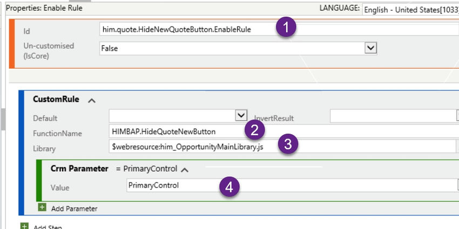The width and height of the screenshot is (459, 229).
Task: Click the purple badge numbered 1
Action: [286, 28]
